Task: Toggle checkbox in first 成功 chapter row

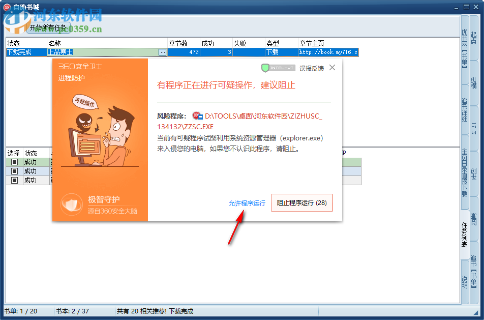Action: click(15, 162)
